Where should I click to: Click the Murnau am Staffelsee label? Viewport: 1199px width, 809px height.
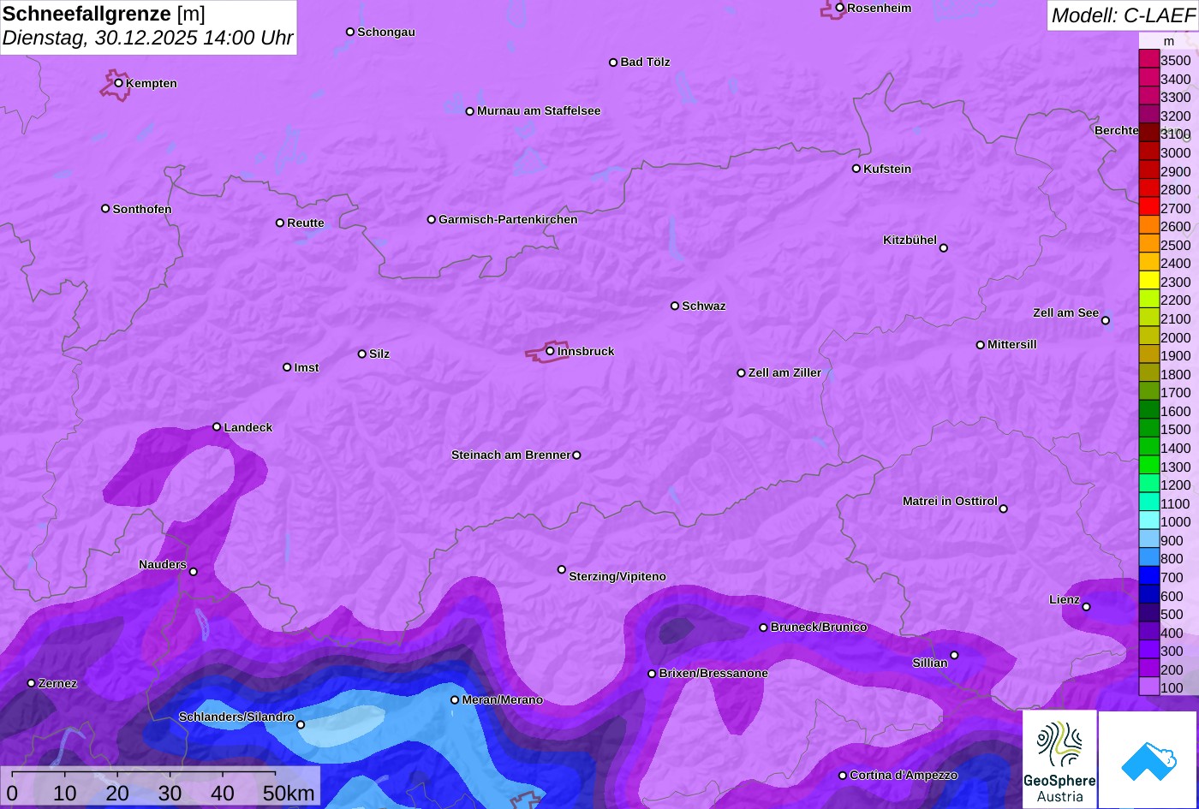pyautogui.click(x=539, y=110)
